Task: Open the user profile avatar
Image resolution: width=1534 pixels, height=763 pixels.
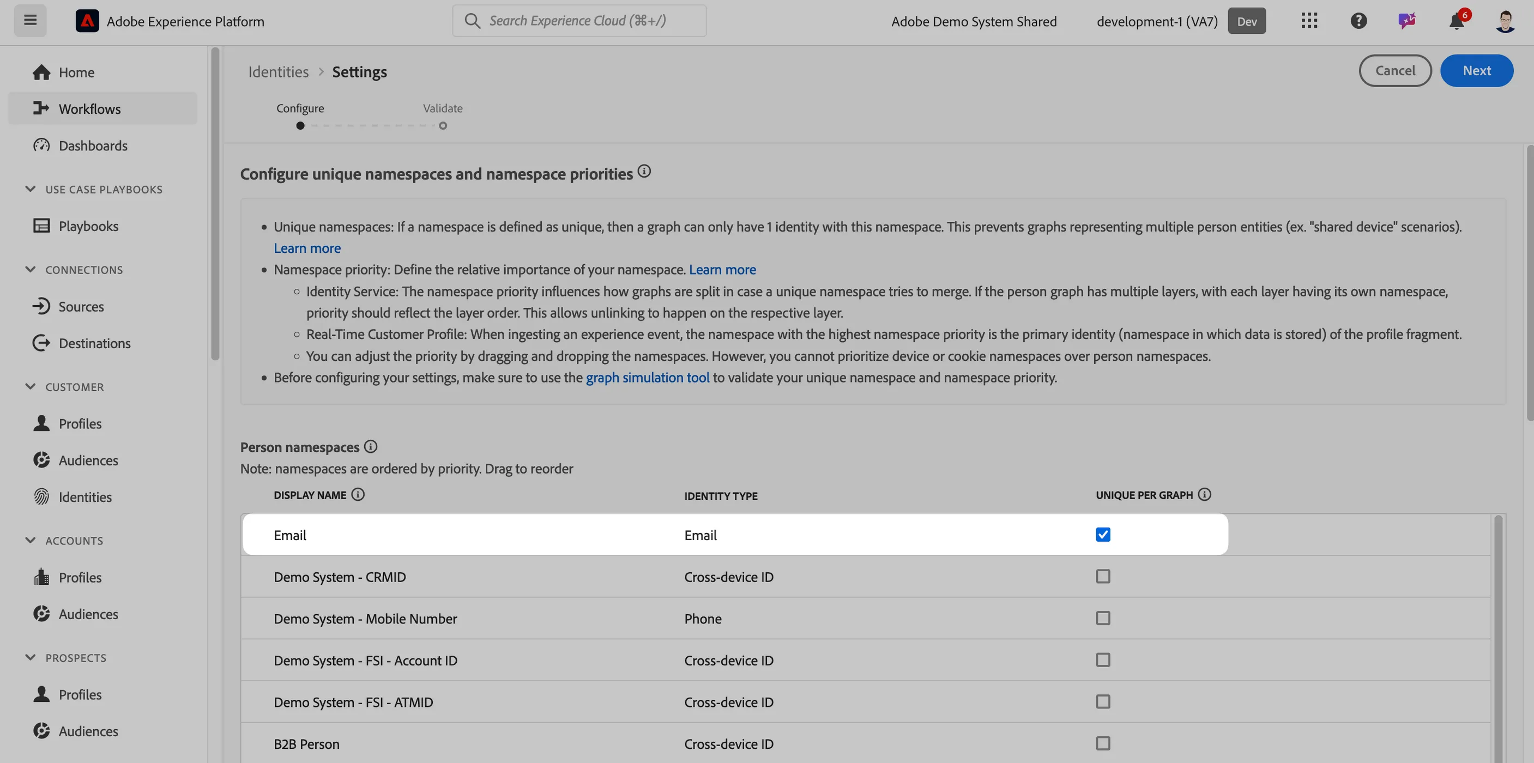Action: pyautogui.click(x=1506, y=21)
